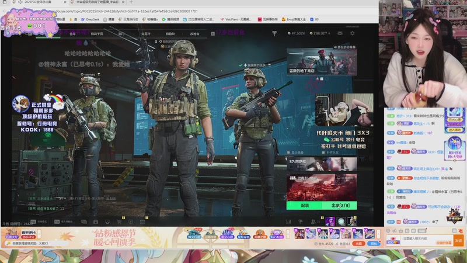The image size is (467, 263).
Task: Select the first gift in the gift bar
Action: tap(299, 234)
